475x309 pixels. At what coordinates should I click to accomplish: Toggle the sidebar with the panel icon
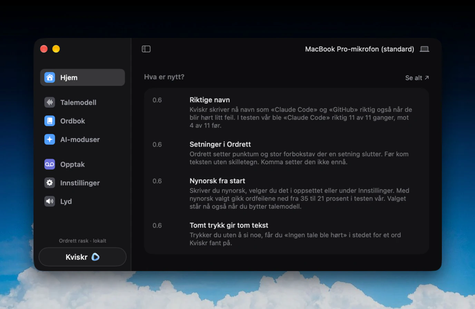[x=146, y=49]
